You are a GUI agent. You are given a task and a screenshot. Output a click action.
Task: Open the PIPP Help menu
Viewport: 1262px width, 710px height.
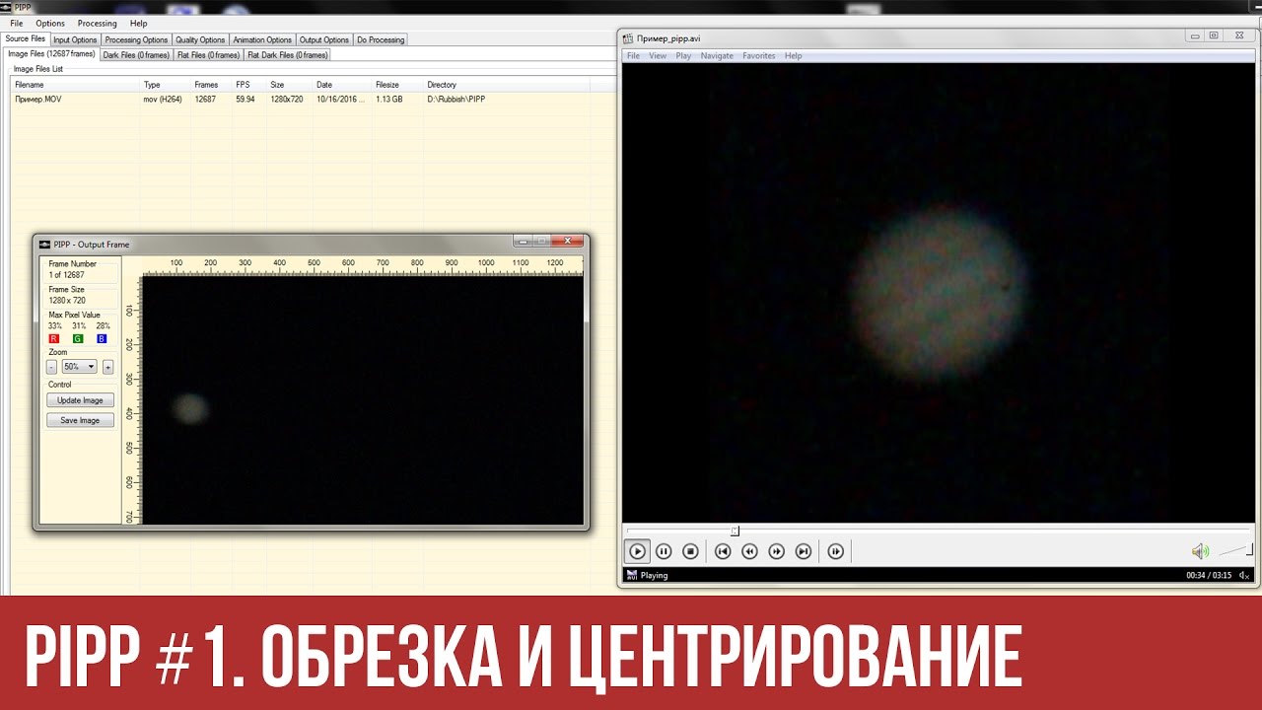138,23
